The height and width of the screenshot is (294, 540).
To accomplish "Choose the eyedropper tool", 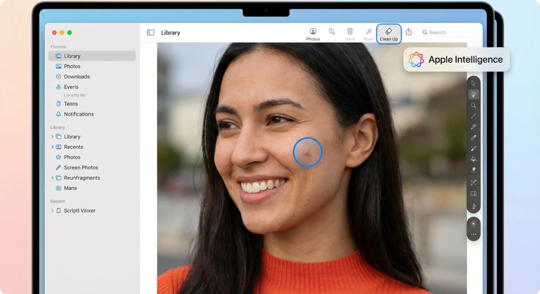I will coord(473,127).
